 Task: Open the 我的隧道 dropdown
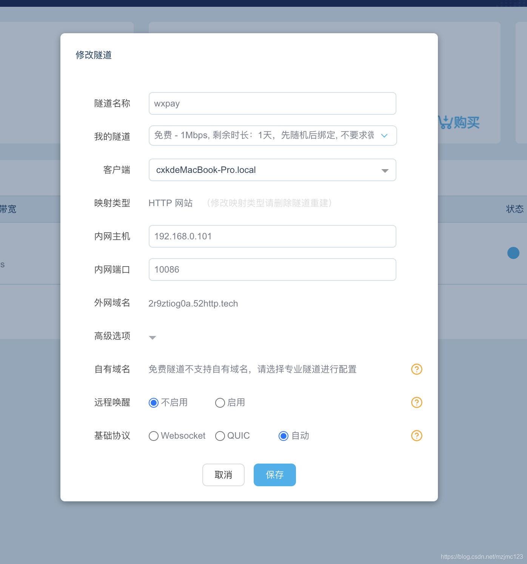click(273, 136)
